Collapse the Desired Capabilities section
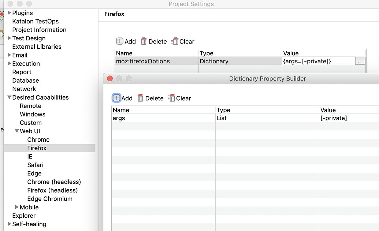 [9, 97]
